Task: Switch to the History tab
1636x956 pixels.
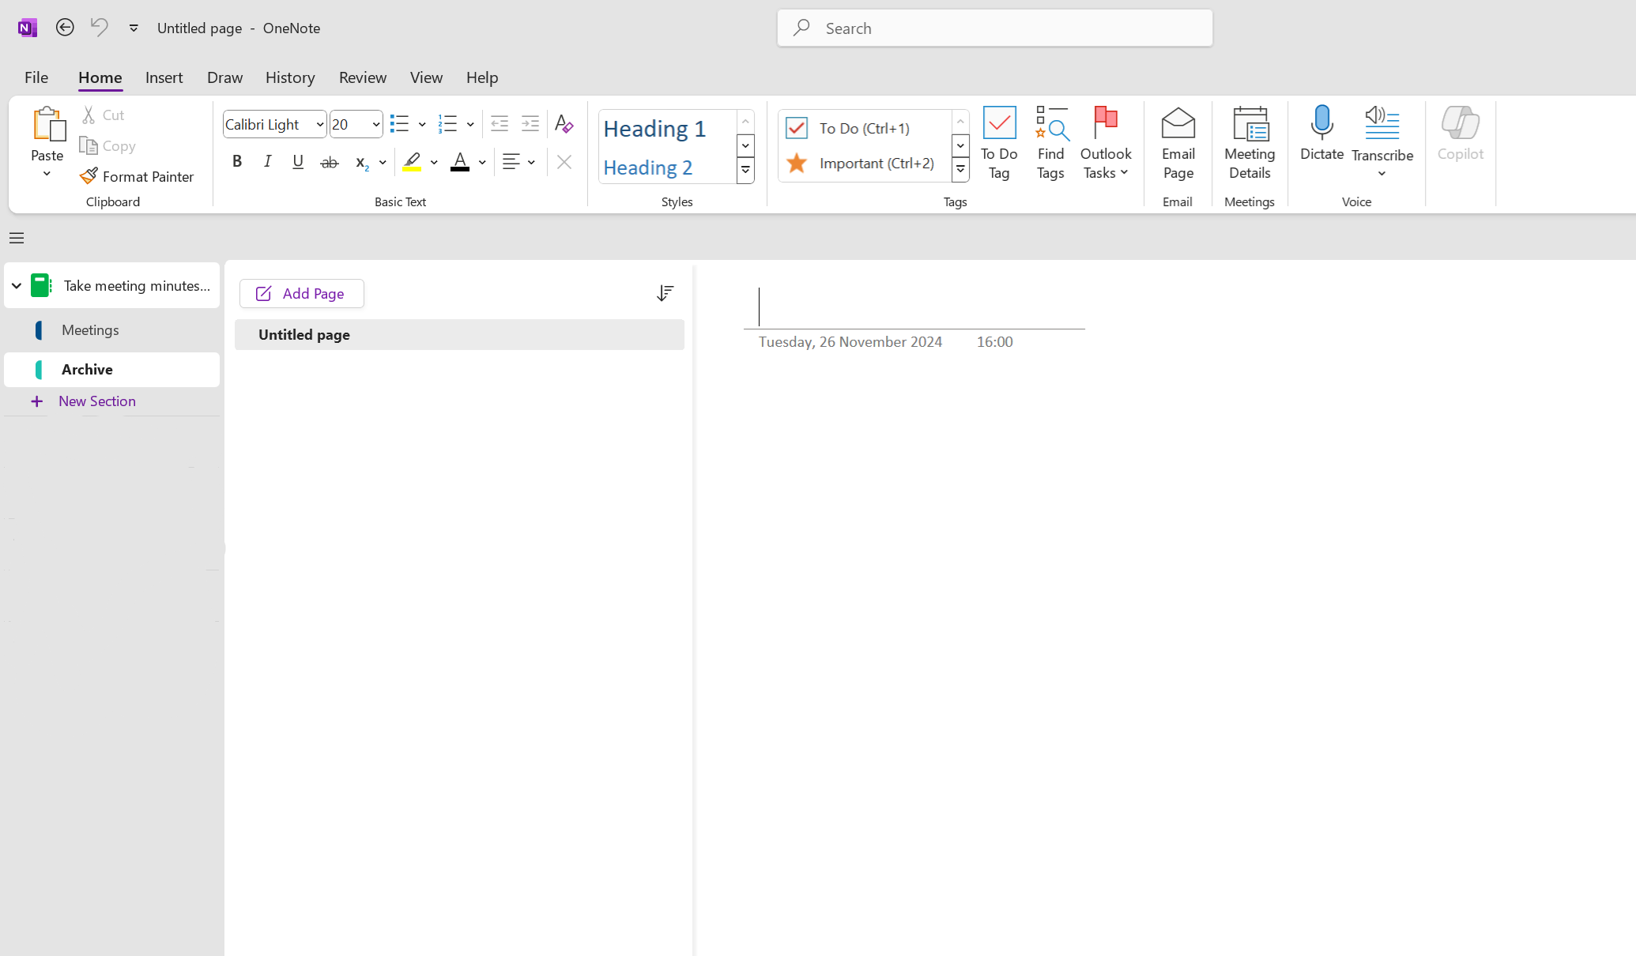Action: [290, 77]
